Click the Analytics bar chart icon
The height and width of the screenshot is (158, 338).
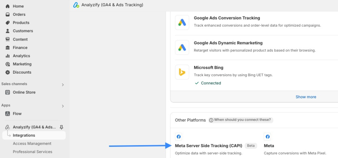click(x=8, y=56)
